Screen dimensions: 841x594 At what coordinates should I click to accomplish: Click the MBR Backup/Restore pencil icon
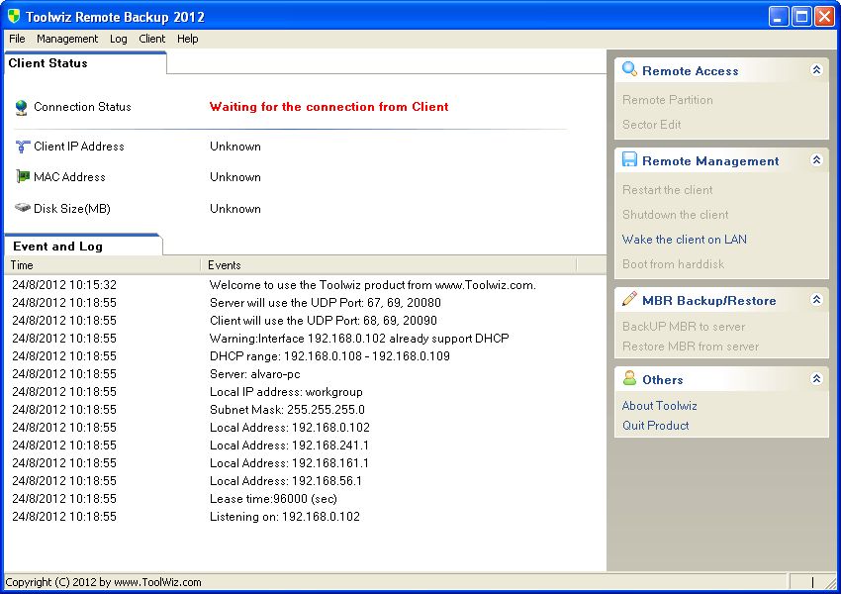pyautogui.click(x=627, y=300)
